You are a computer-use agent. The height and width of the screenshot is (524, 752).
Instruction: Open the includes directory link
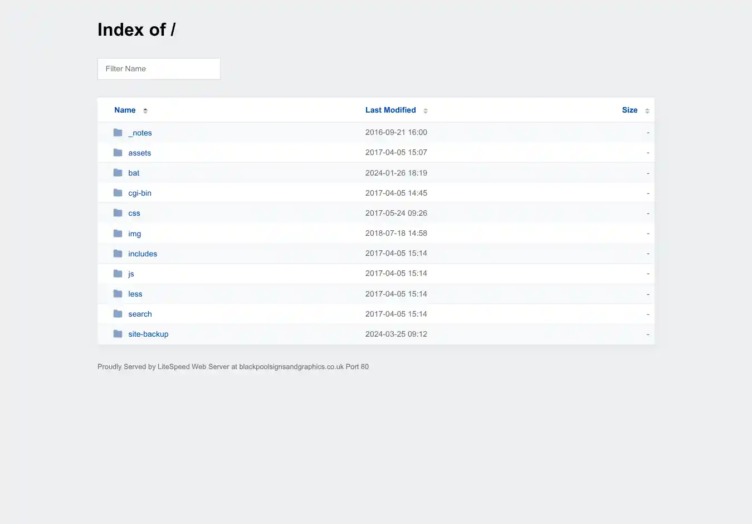[143, 254]
